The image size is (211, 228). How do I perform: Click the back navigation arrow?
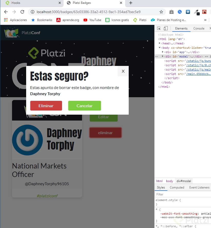pyautogui.click(x=6, y=12)
